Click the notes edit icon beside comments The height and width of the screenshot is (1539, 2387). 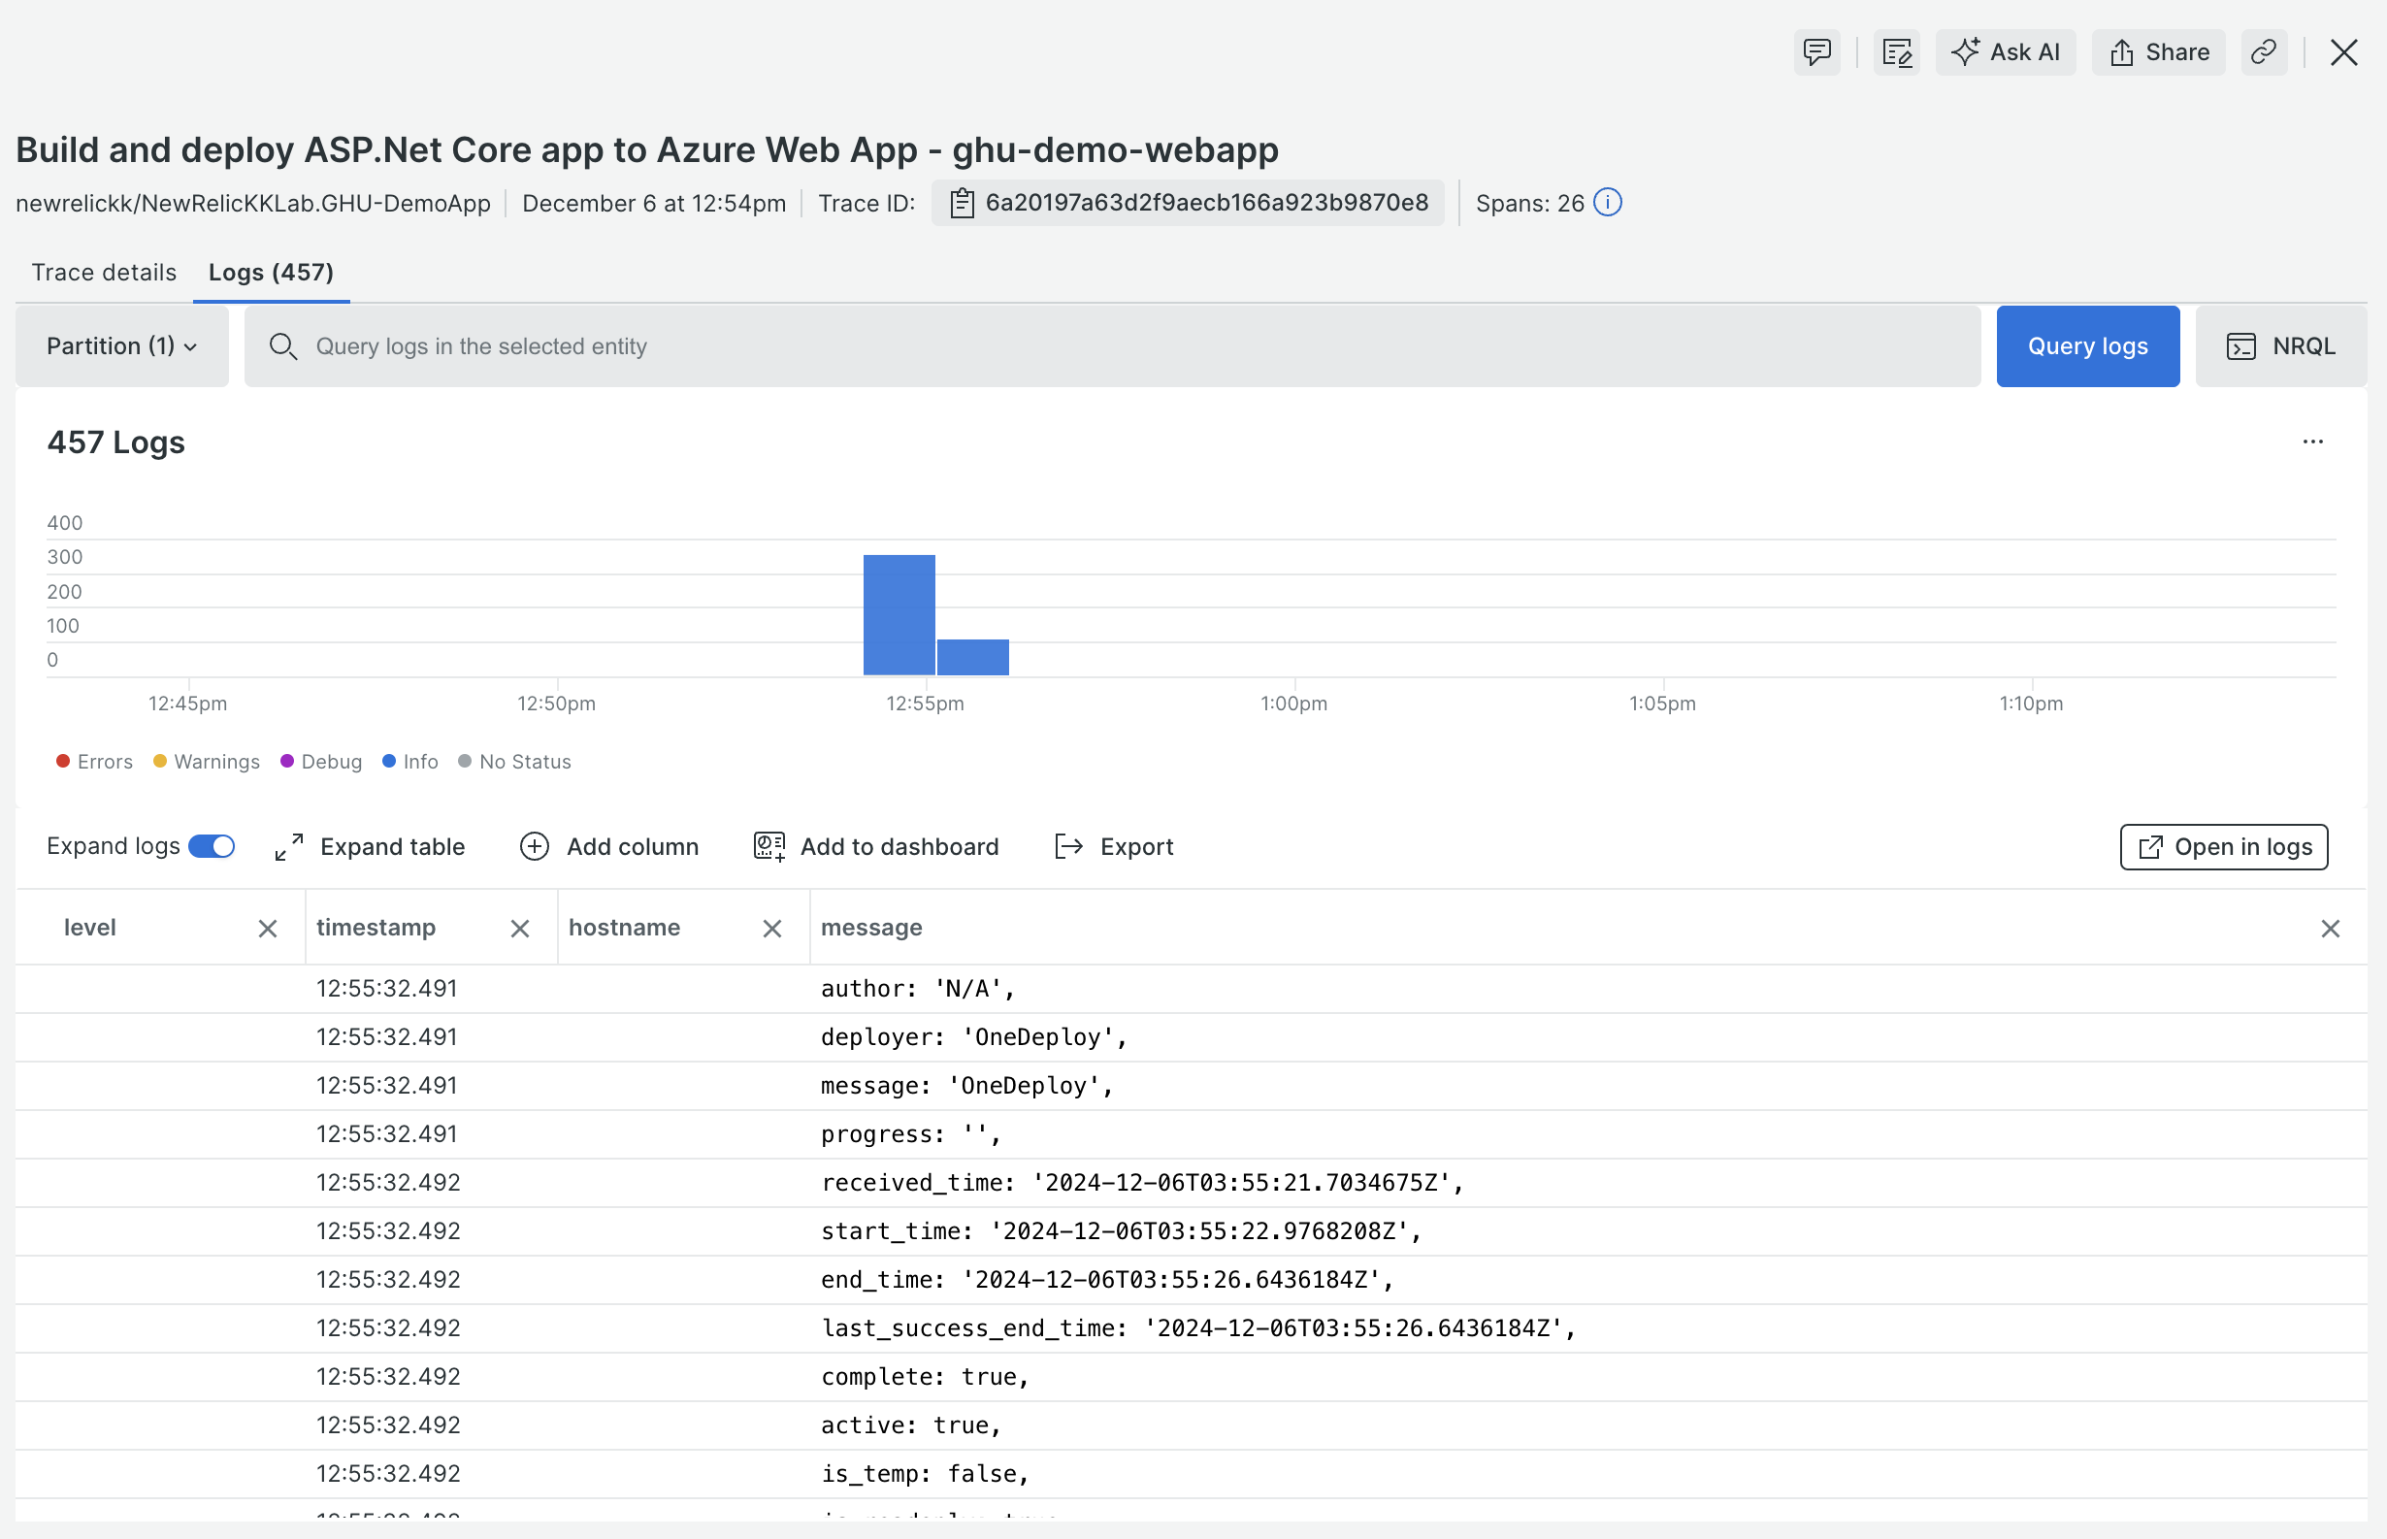tap(1895, 52)
